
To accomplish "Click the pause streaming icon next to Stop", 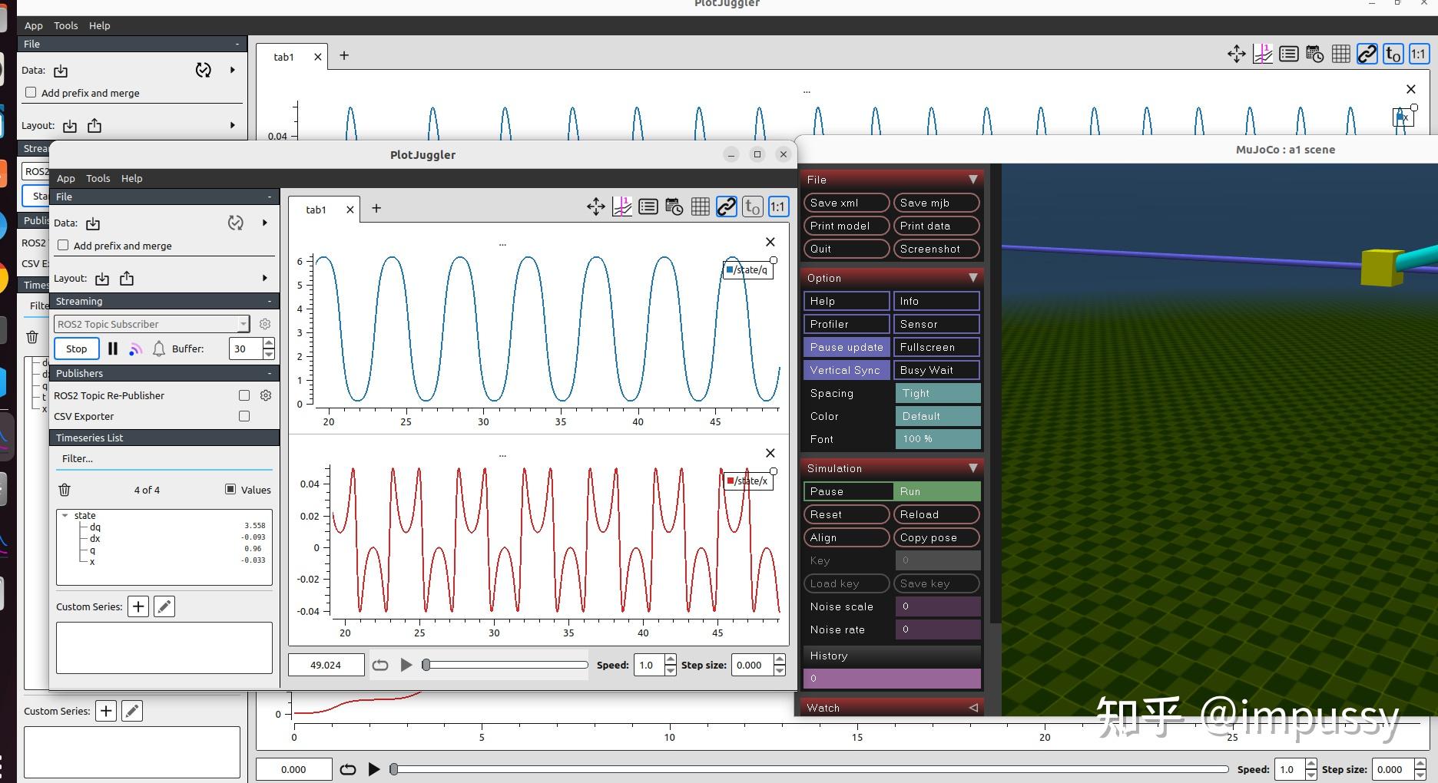I will pos(113,349).
